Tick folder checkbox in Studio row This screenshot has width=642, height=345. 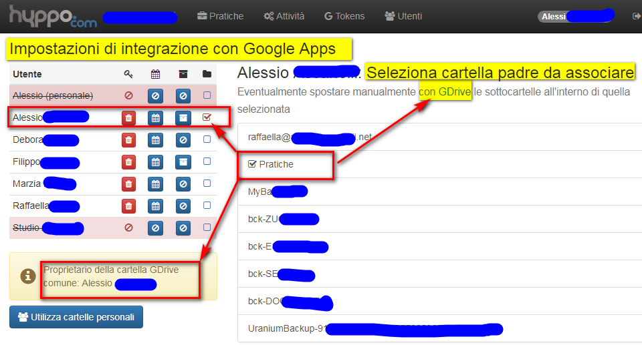[x=207, y=228]
